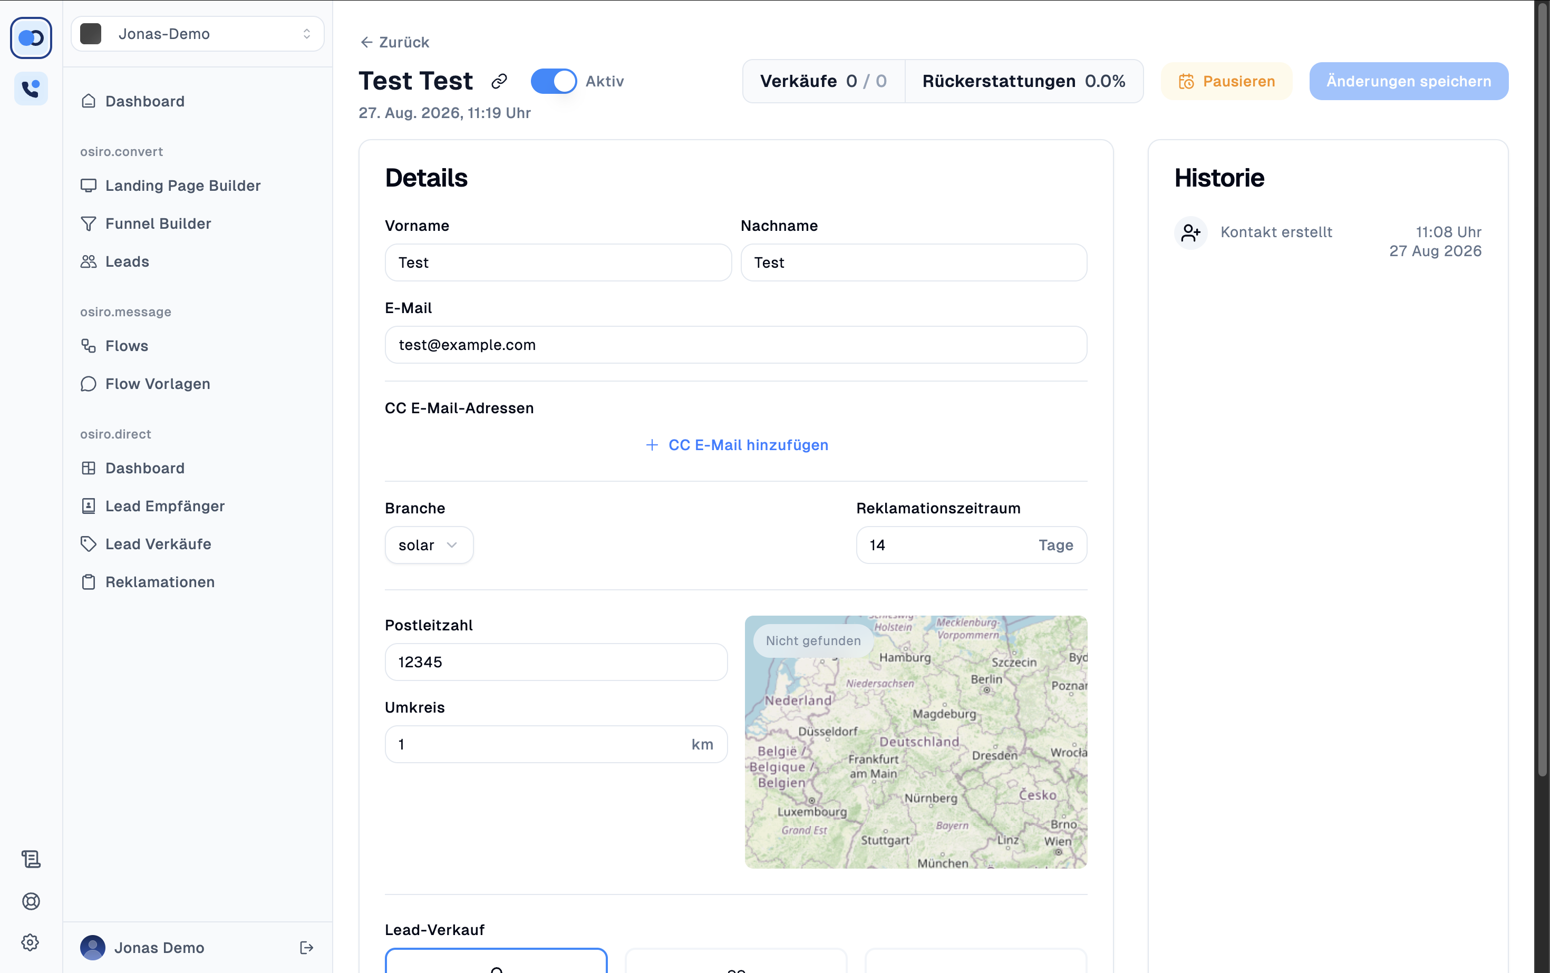Open Landing Page Builder
Viewport: 1550px width, 973px height.
point(183,186)
